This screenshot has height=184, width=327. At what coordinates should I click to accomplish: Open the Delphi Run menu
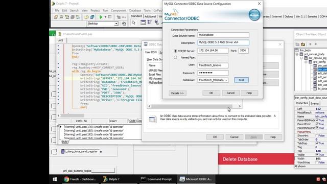(x=105, y=10)
